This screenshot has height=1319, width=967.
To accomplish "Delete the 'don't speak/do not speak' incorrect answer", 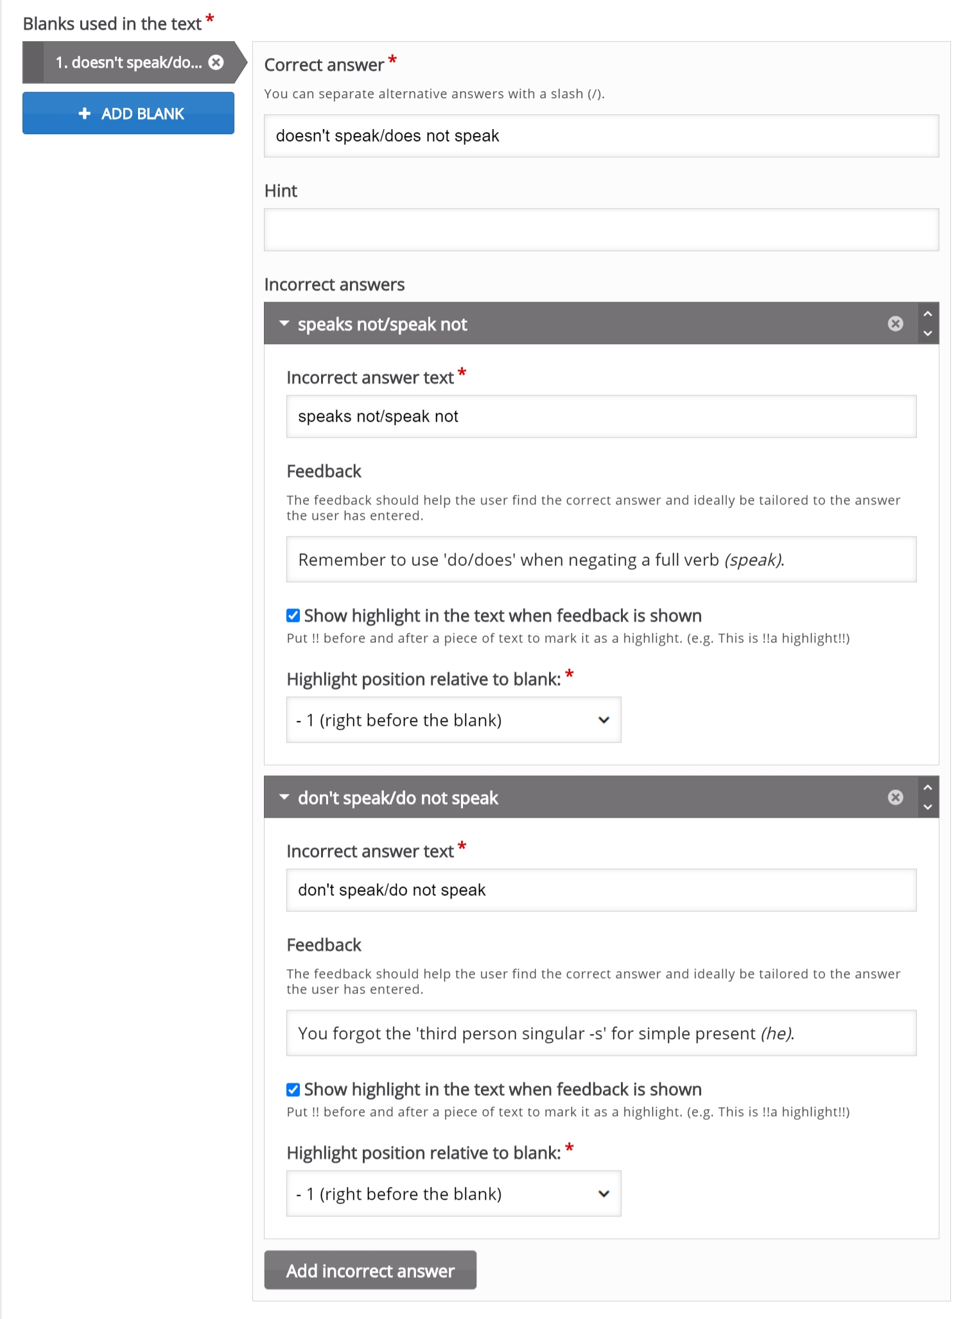I will (x=895, y=797).
